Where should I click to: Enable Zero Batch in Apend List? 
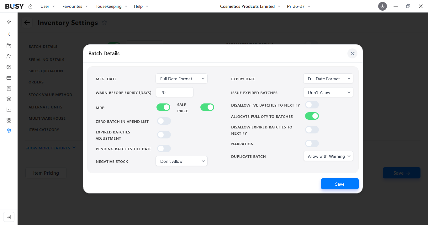tap(164, 121)
